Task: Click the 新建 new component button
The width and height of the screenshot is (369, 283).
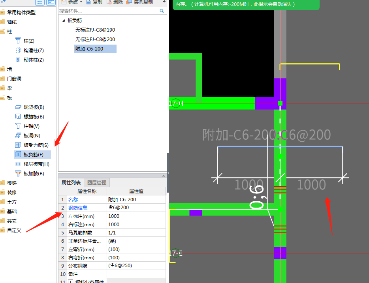Action: 70,2
